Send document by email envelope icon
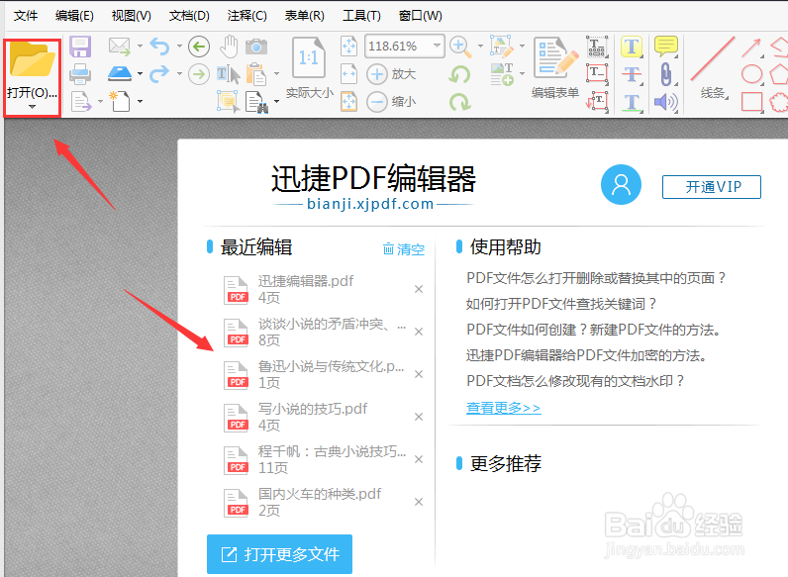788x577 pixels. (x=120, y=47)
